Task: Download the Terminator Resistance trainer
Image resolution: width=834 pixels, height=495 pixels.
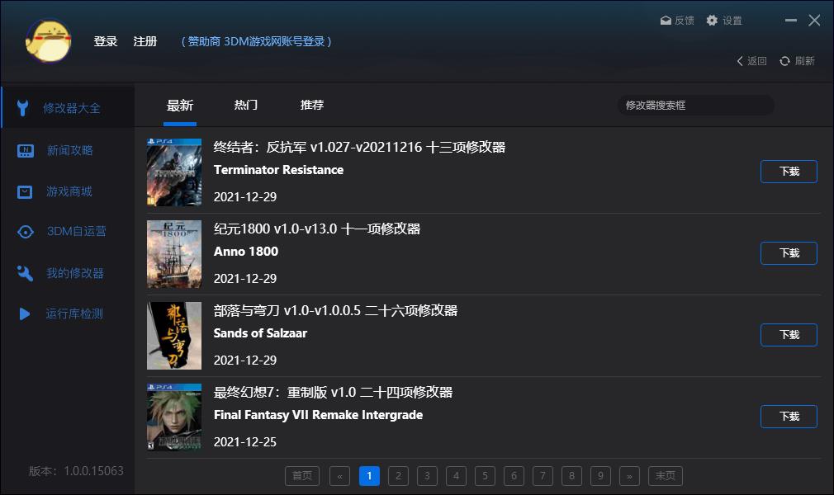Action: [x=789, y=172]
